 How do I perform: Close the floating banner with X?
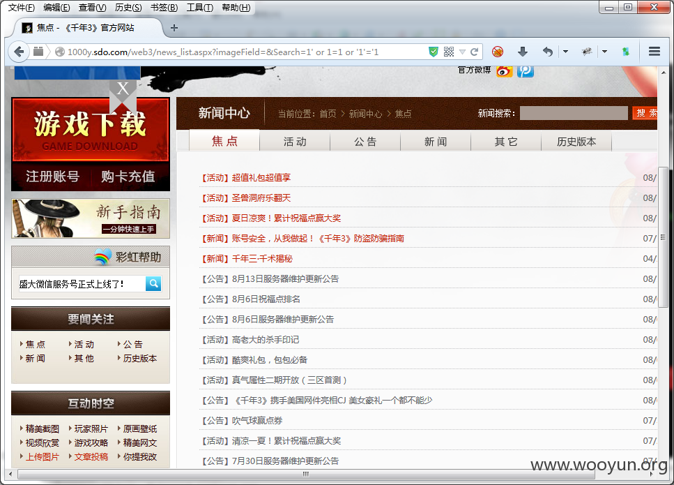[x=123, y=89]
